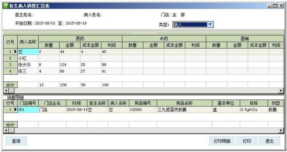Click the 病人名称 header in summary table
Image resolution: width=287 pixels, height=152 pixels.
click(x=28, y=42)
